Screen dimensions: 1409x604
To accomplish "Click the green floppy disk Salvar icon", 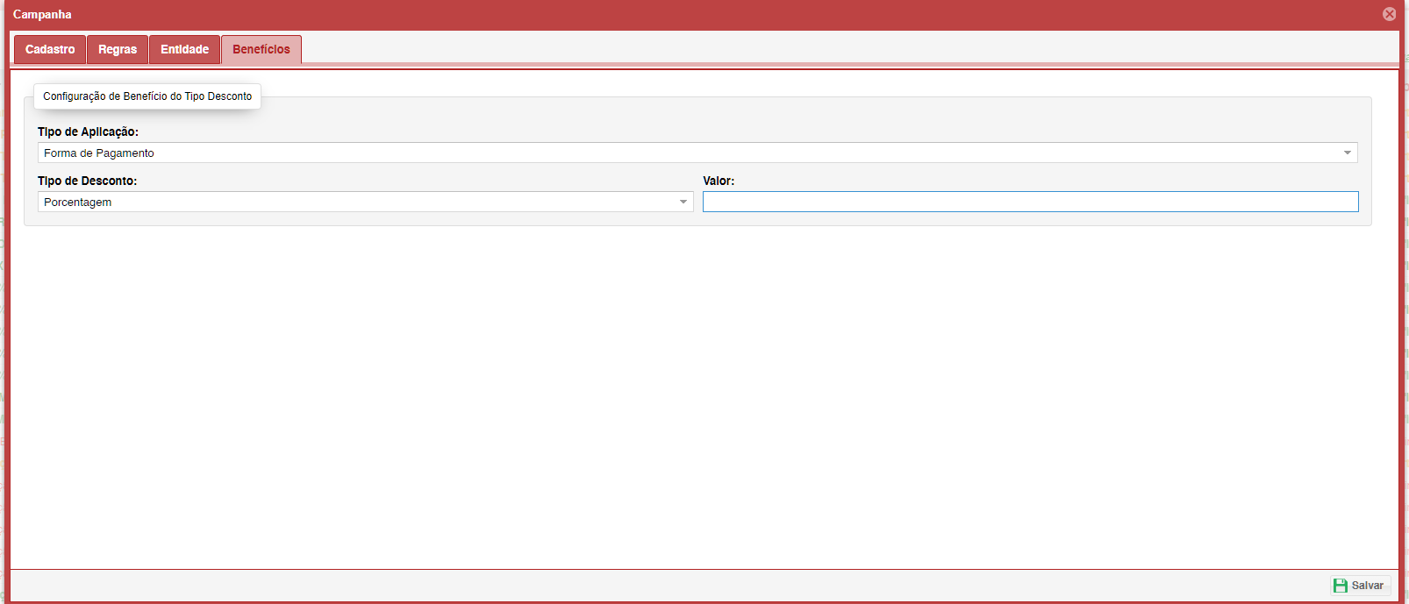I will (1340, 586).
